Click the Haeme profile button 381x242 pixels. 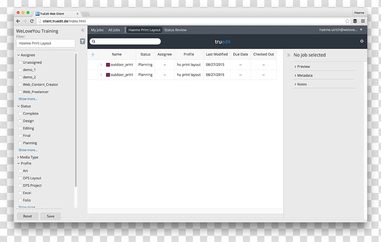click(x=359, y=13)
